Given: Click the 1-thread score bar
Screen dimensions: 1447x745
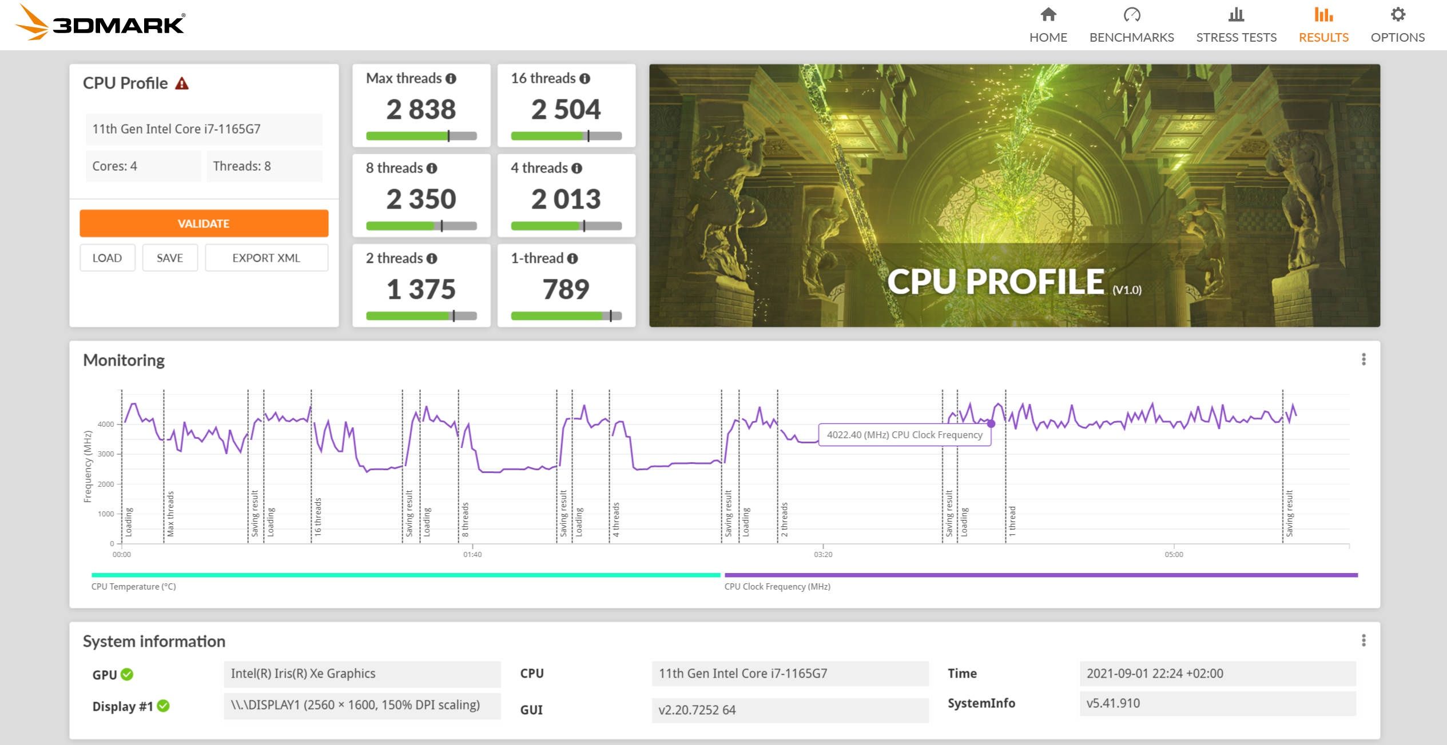Looking at the screenshot, I should pos(566,317).
